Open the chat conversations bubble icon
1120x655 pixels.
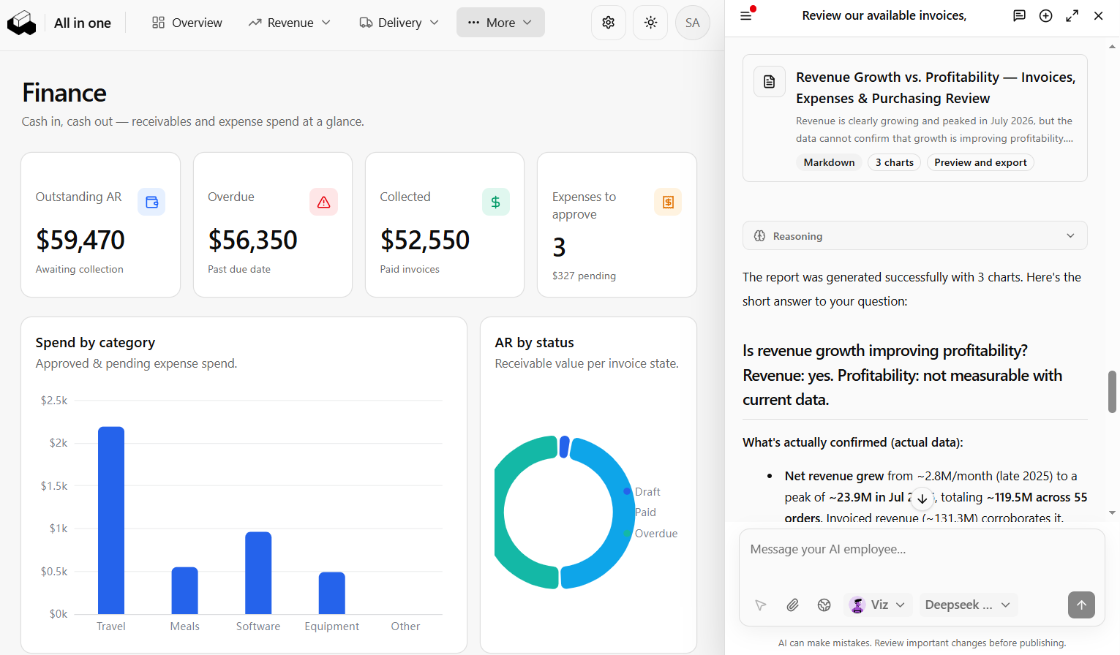[x=1019, y=15]
